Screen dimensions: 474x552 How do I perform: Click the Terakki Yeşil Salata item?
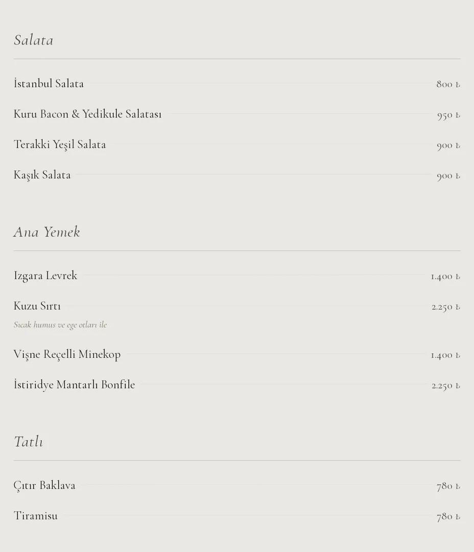point(60,145)
